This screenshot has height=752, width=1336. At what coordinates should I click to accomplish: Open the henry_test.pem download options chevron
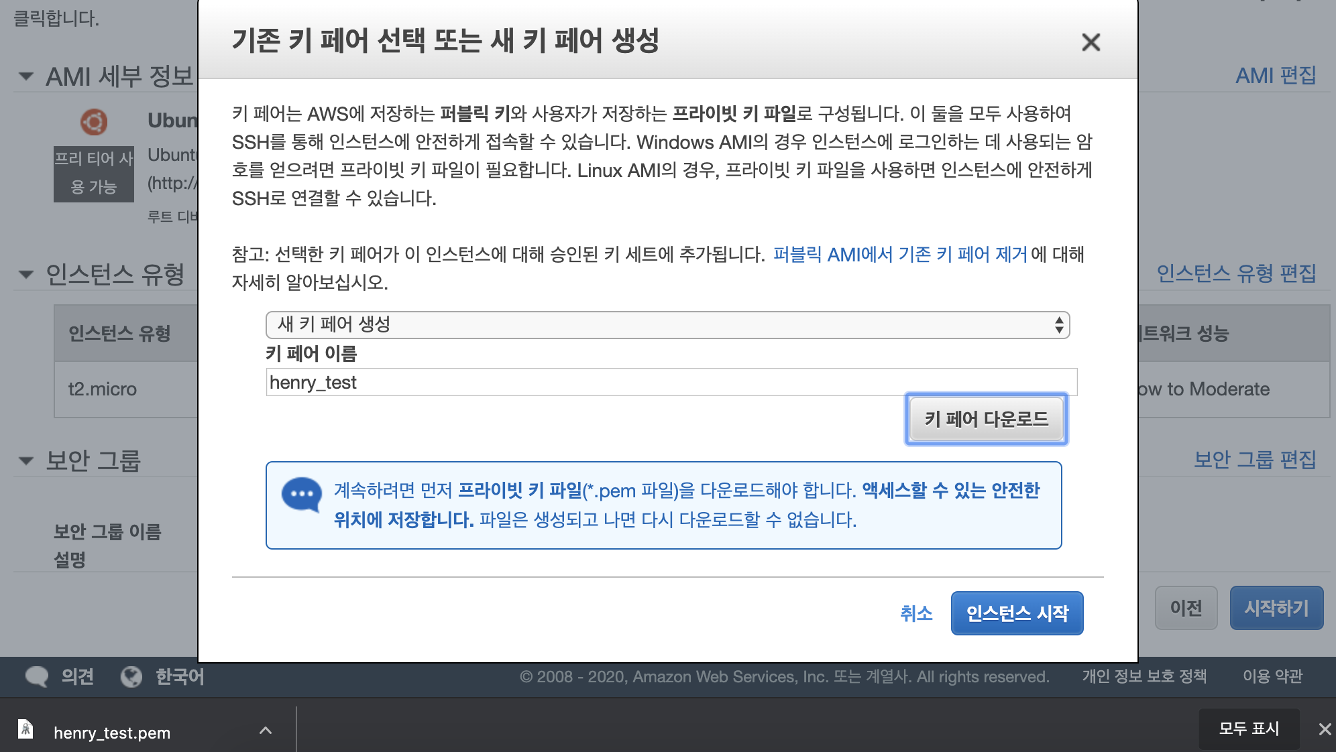pyautogui.click(x=266, y=731)
